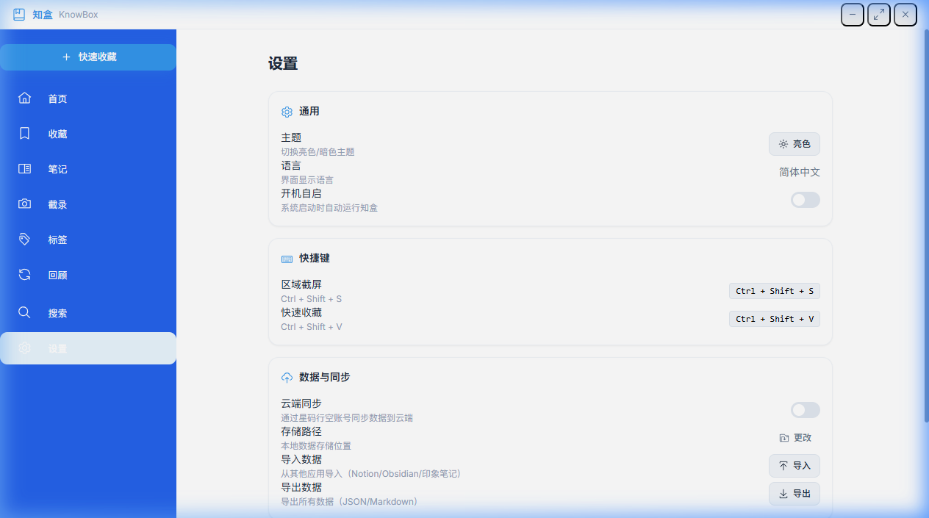Open 截录 from the sidebar
Image resolution: width=929 pixels, height=518 pixels.
tap(88, 204)
